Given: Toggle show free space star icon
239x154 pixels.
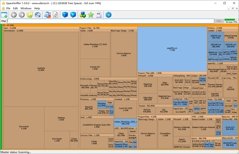Looking at the screenshot, I should point(91,15).
